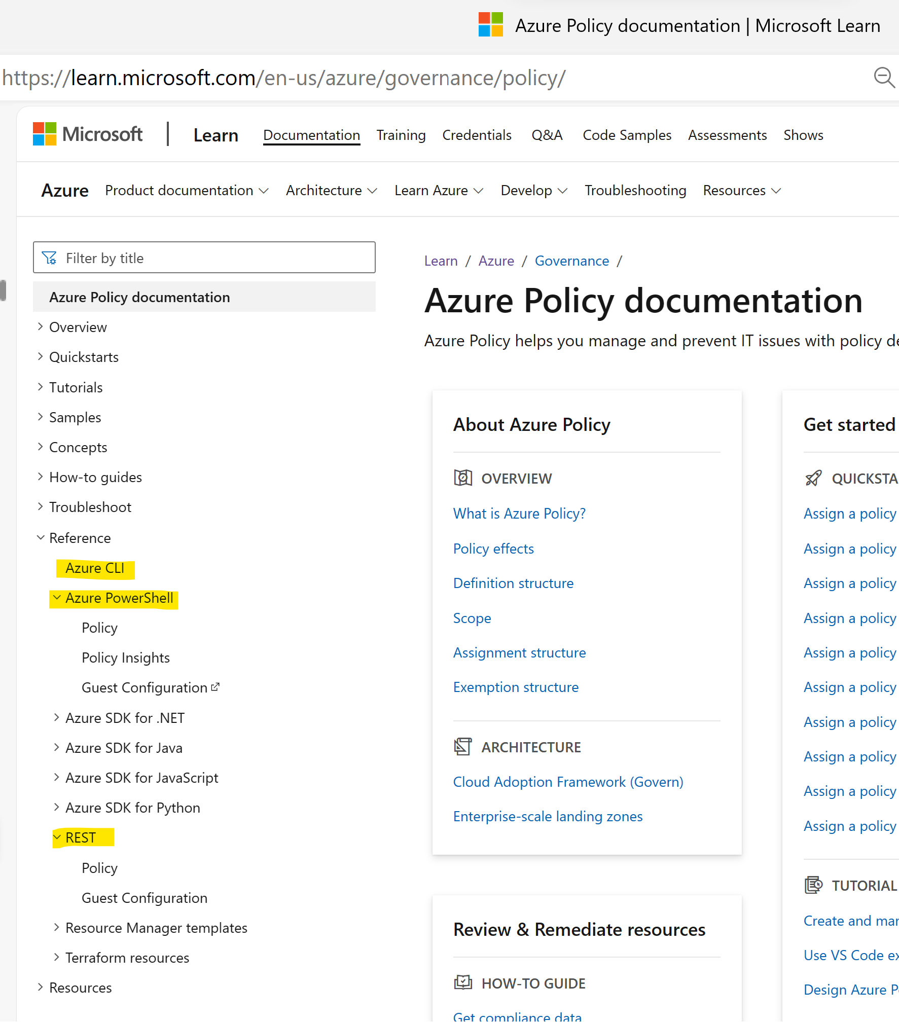The image size is (899, 1022).
Task: Click the filter icon in the title filter box
Action: (x=50, y=258)
